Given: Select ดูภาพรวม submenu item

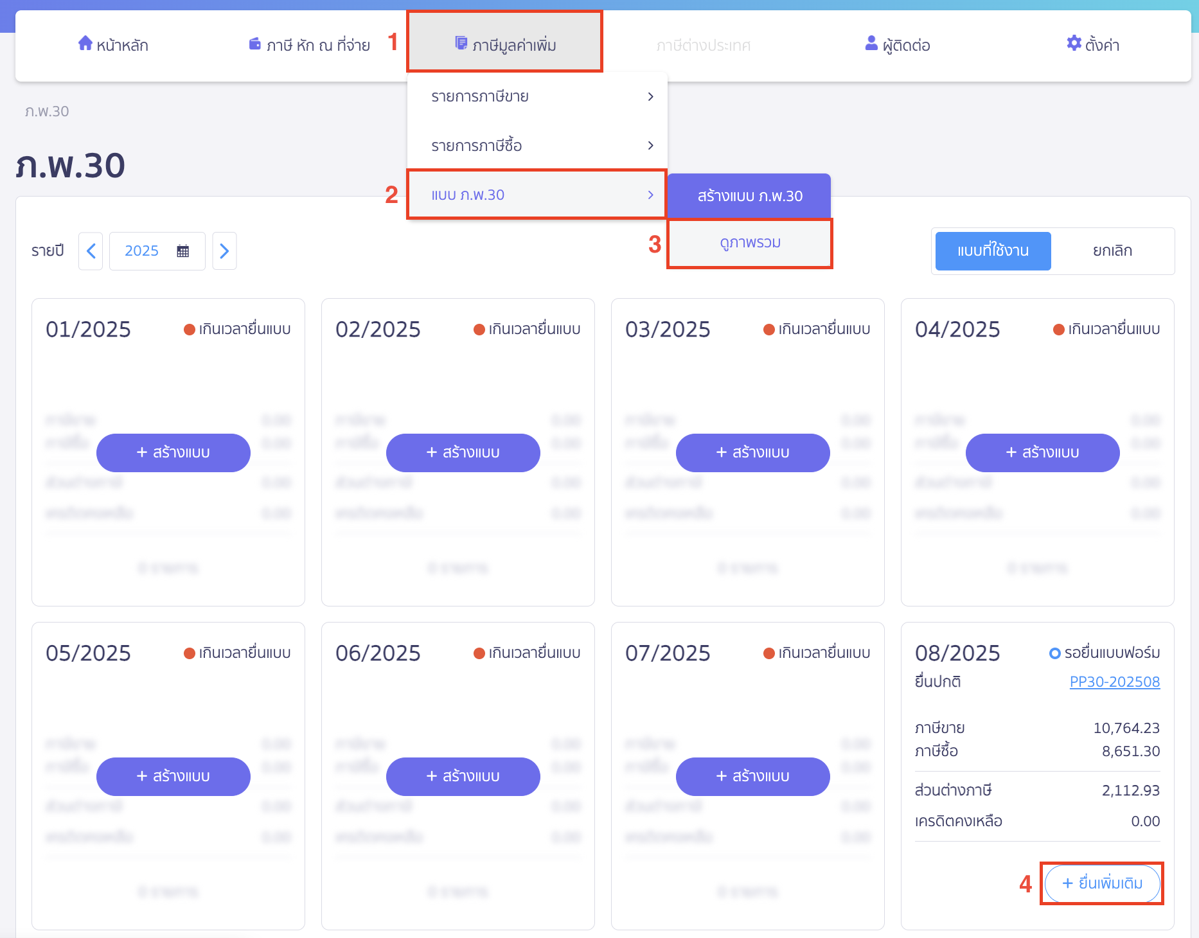Looking at the screenshot, I should pos(749,243).
